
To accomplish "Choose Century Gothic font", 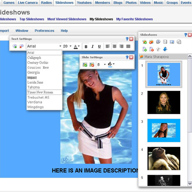I will 44,62.
